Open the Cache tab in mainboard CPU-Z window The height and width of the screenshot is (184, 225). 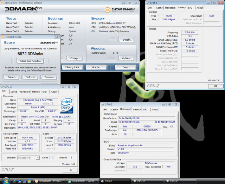pyautogui.click(x=114, y=109)
